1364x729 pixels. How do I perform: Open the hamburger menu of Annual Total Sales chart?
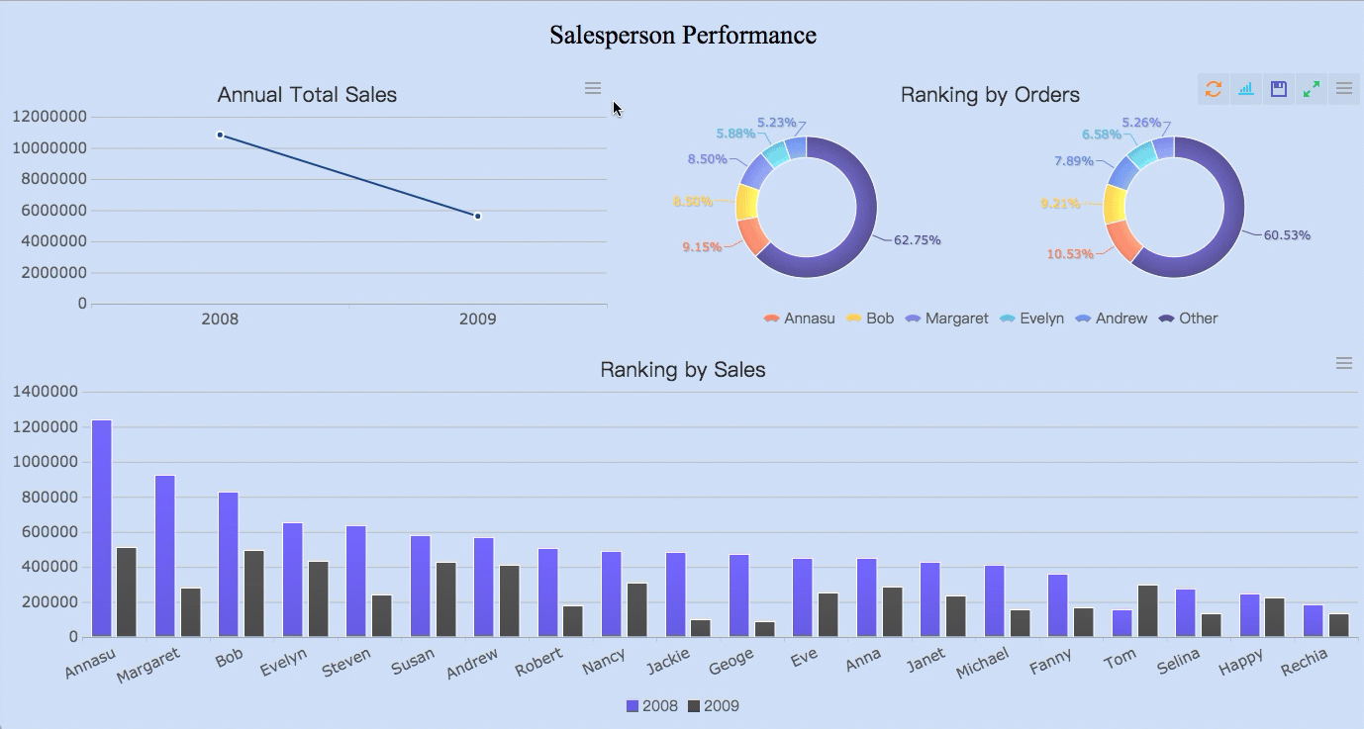click(592, 87)
